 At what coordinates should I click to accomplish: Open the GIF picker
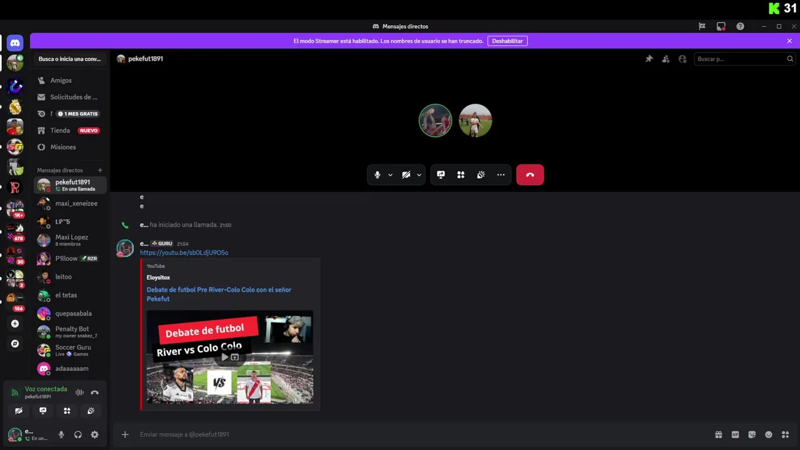point(735,434)
